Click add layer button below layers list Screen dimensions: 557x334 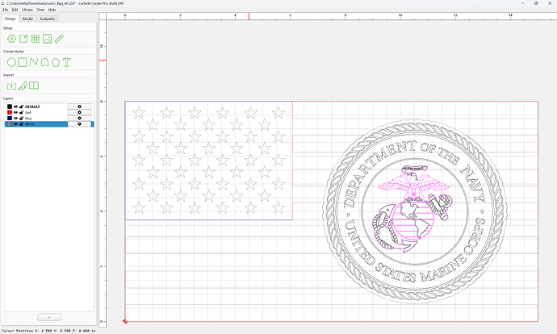tap(49, 317)
